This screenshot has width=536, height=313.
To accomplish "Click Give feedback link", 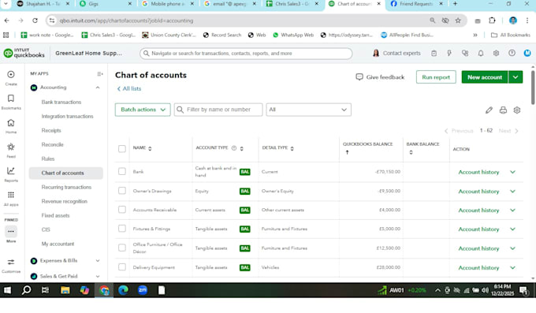I will pos(380,77).
